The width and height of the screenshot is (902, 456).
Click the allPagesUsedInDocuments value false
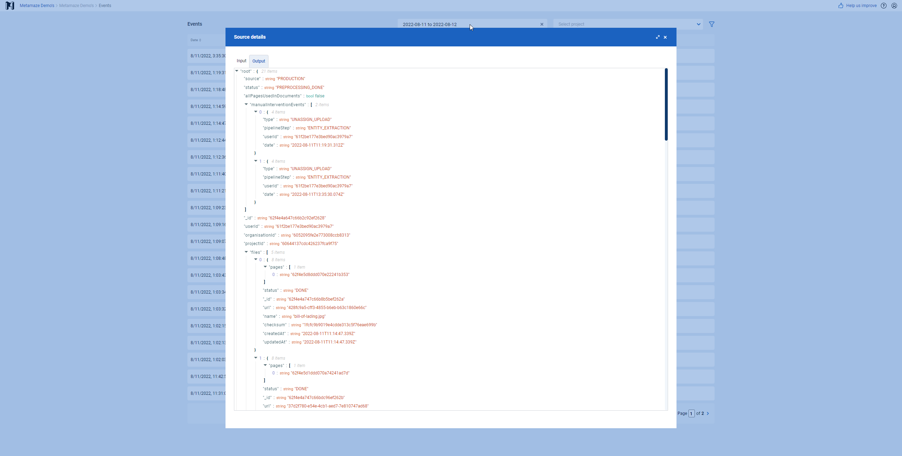[320, 96]
